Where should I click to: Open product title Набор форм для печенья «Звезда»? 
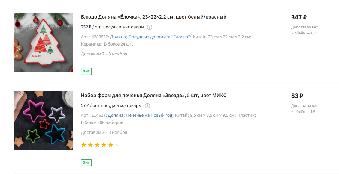(x=154, y=95)
